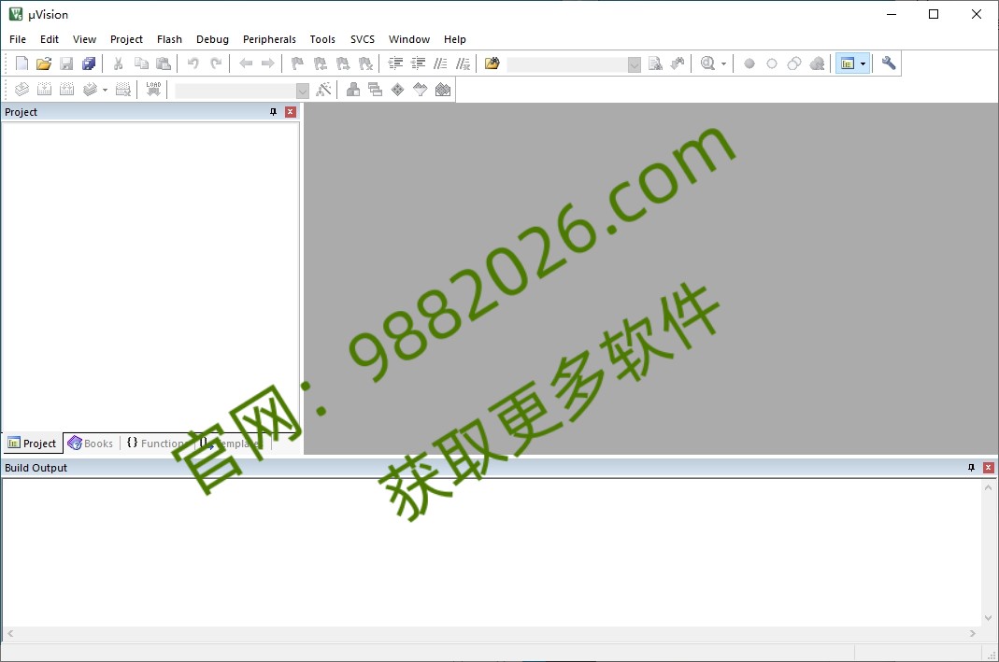Click Build Output scroll down arrow
This screenshot has height=662, width=999.
[x=988, y=617]
